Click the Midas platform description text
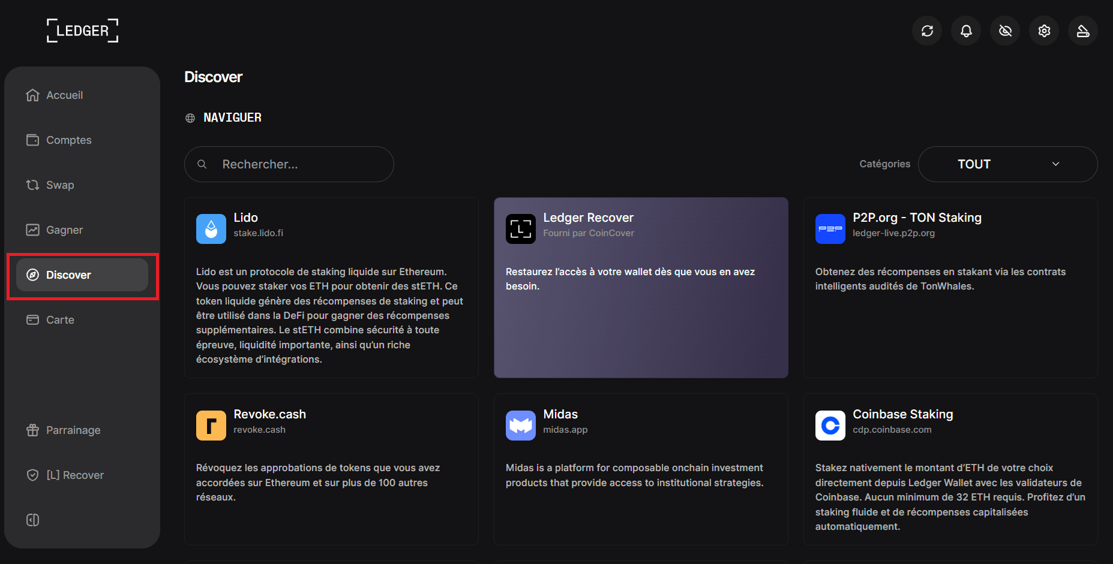Screen dimensions: 1113x564 click(635, 475)
